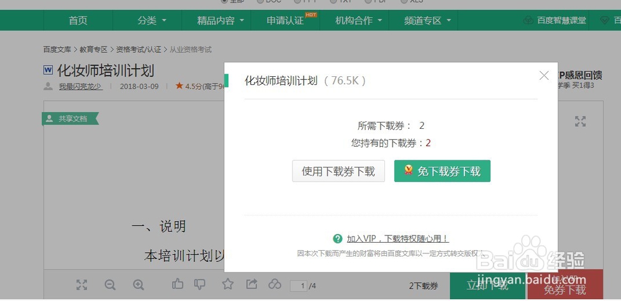Click fullscreen icon in bottom toolbar
The height and width of the screenshot is (301, 621).
[81, 284]
